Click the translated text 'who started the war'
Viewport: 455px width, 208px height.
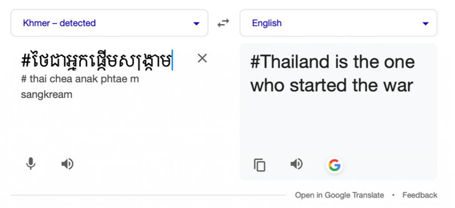[332, 85]
